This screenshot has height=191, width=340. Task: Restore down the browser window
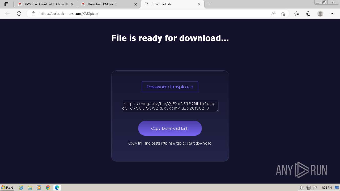324,2
